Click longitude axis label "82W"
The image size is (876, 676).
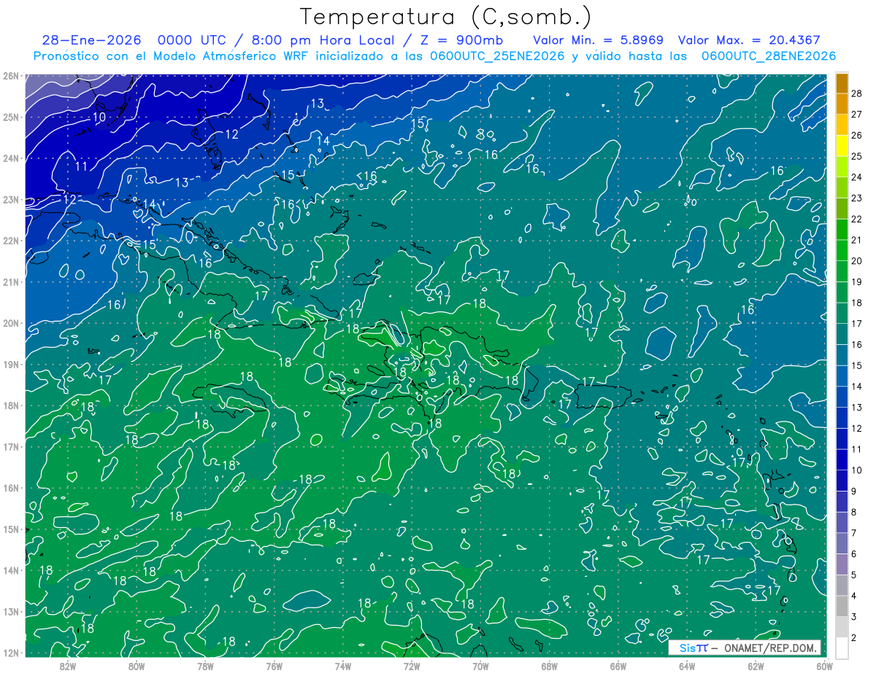pos(68,666)
